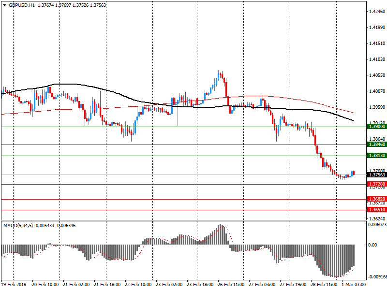
Task: Click the 0.006073 value on MACD scale
Action: (x=376, y=225)
